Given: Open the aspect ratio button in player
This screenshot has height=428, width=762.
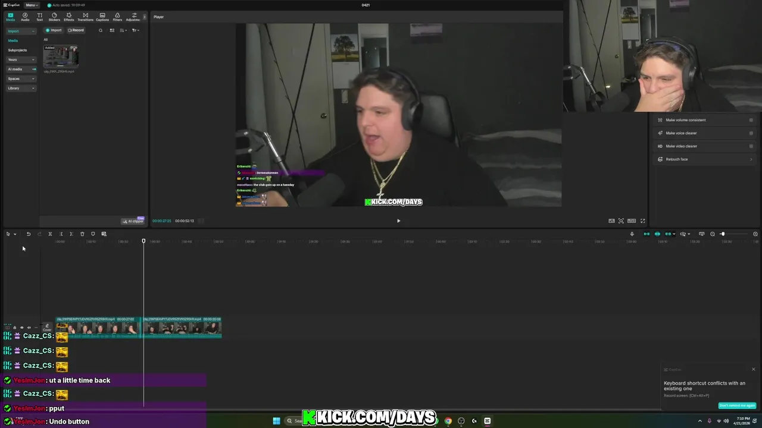Looking at the screenshot, I should [x=632, y=221].
